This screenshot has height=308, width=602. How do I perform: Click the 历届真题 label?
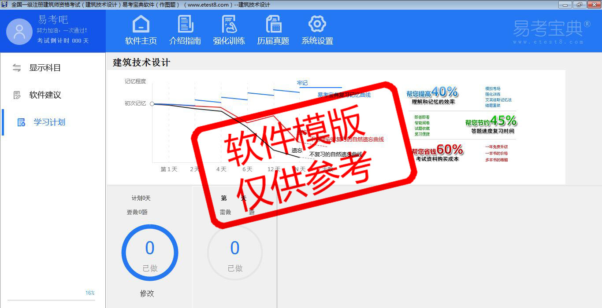coord(273,41)
